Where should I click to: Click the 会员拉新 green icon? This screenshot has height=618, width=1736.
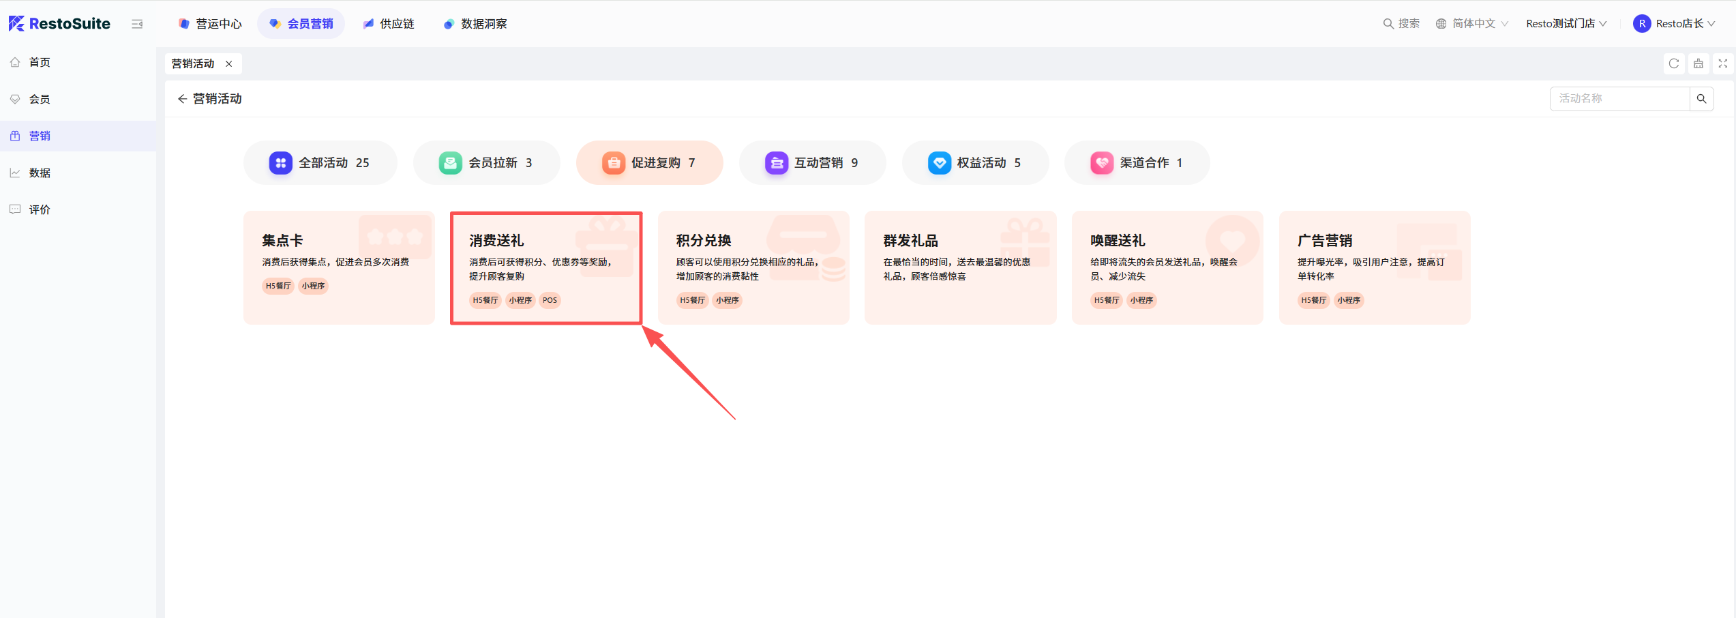coord(450,163)
